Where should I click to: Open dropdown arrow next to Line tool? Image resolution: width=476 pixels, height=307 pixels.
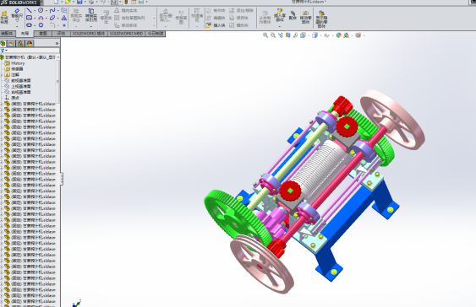[35, 11]
